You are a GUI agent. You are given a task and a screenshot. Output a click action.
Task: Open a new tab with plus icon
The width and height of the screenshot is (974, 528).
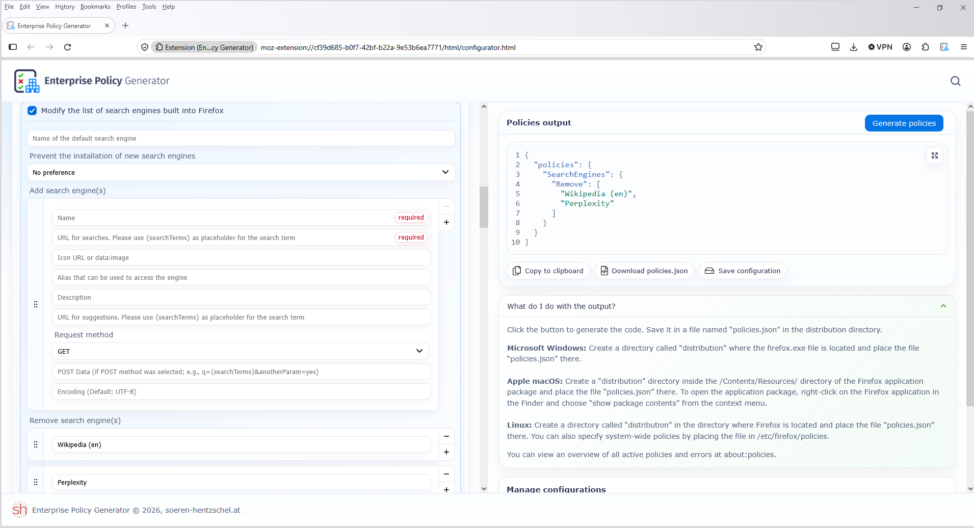click(x=125, y=25)
